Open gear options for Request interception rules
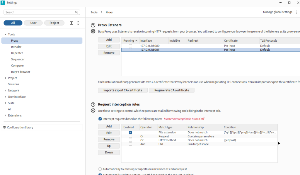The image size is (300, 175). coord(93,111)
